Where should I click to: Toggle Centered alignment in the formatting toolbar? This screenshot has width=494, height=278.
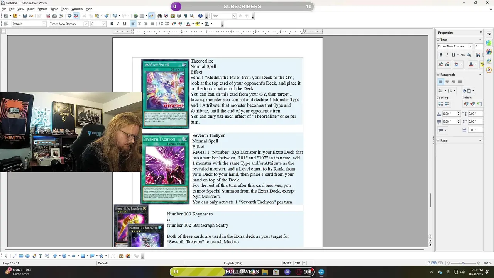[x=139, y=24]
